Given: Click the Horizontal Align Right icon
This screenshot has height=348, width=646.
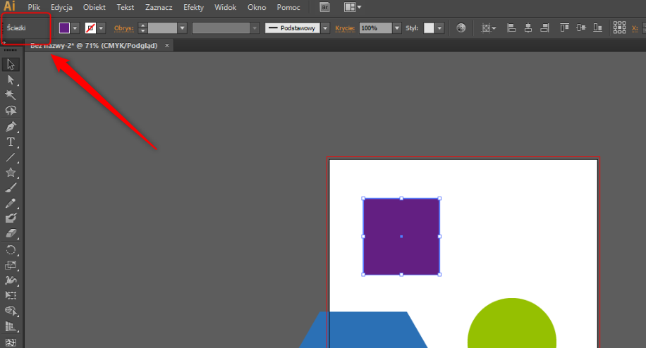Looking at the screenshot, I should click(544, 28).
